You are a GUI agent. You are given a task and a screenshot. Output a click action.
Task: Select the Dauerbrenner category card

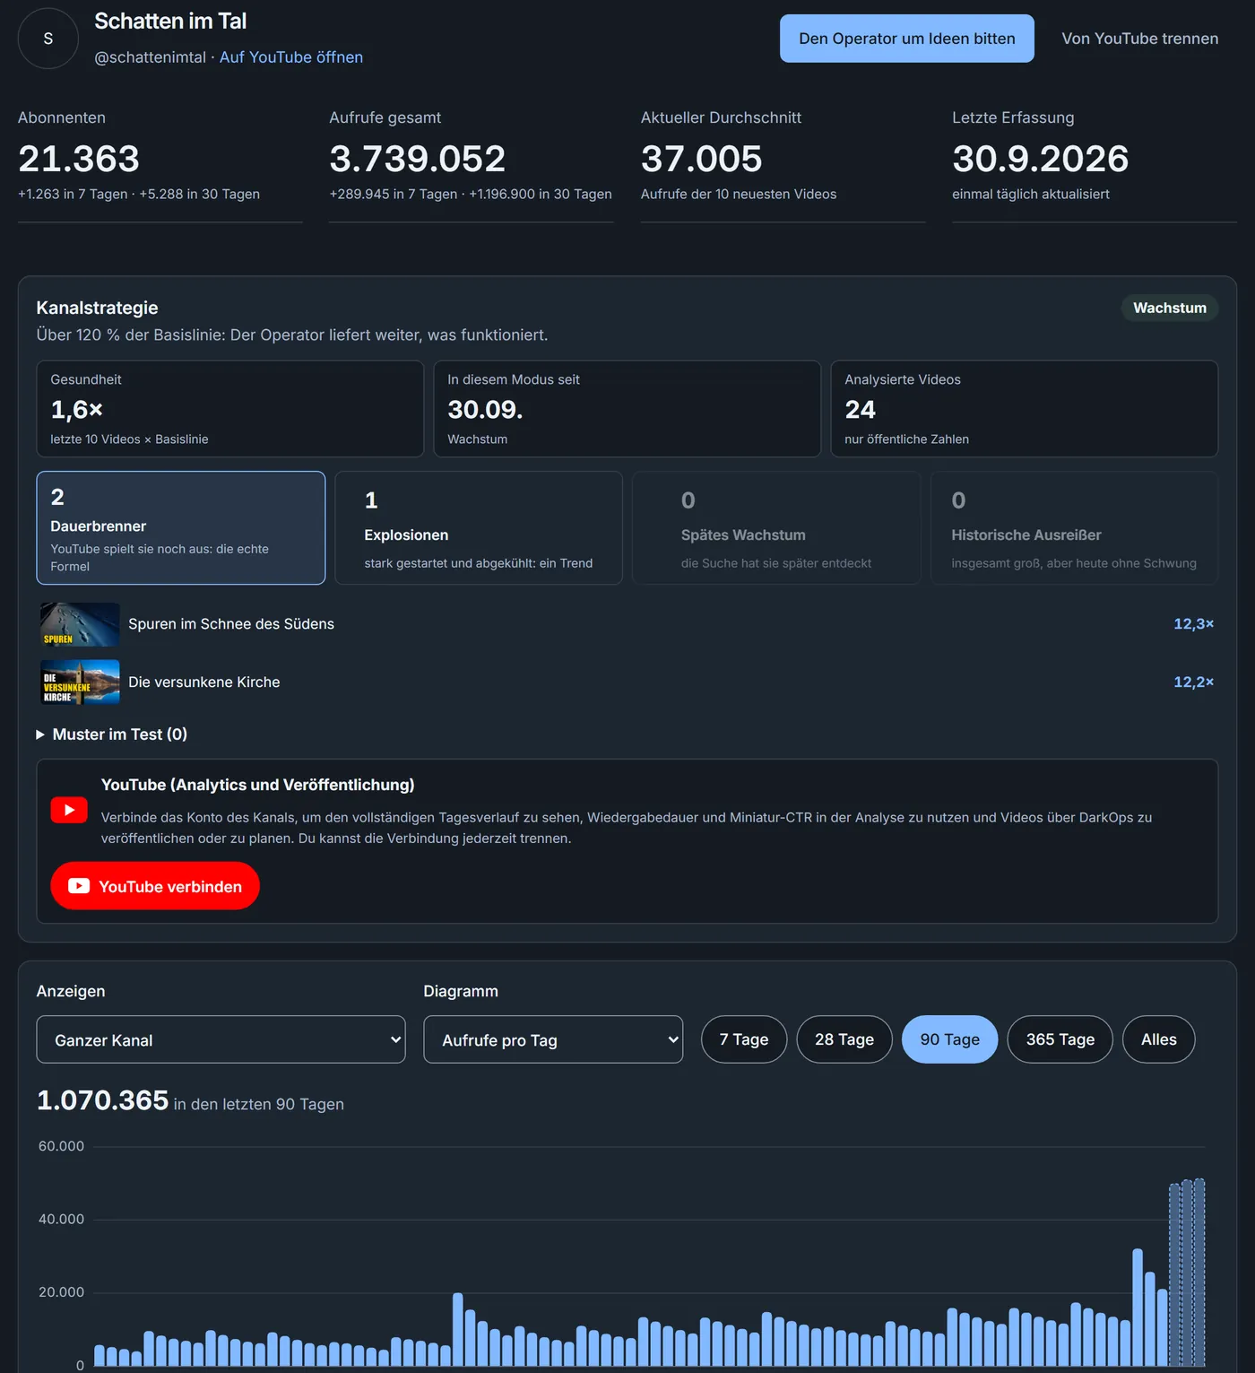click(x=181, y=528)
